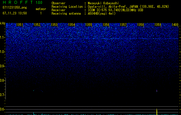The image size is (181, 115).
Task: Click the Ogata-vill. Akita-Pref. JAPAN location text
Action: (x=128, y=7)
